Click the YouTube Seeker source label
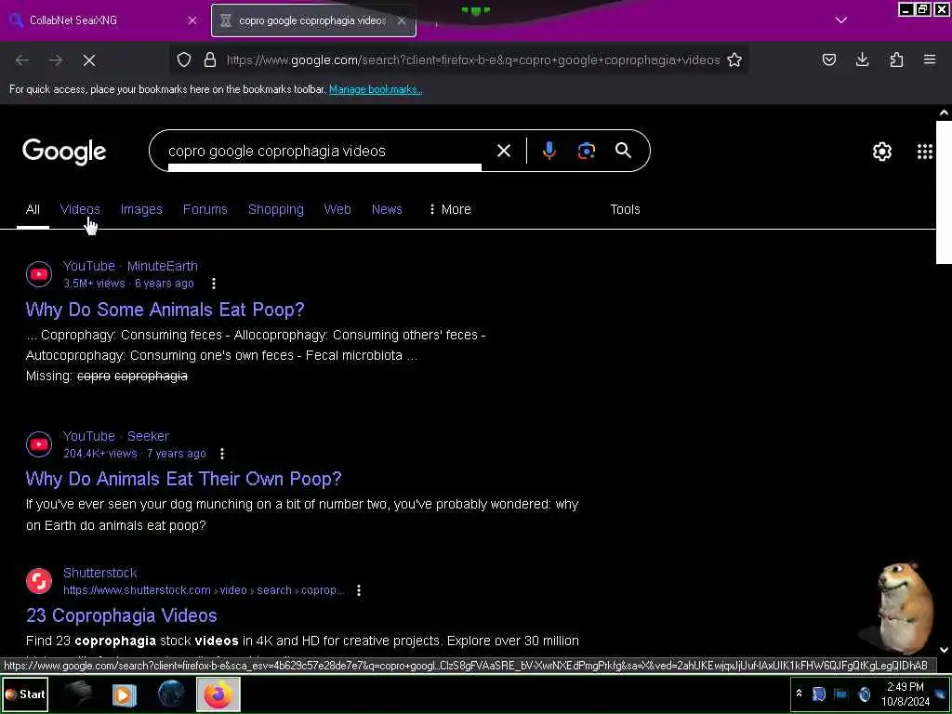The width and height of the screenshot is (952, 714). point(116,436)
